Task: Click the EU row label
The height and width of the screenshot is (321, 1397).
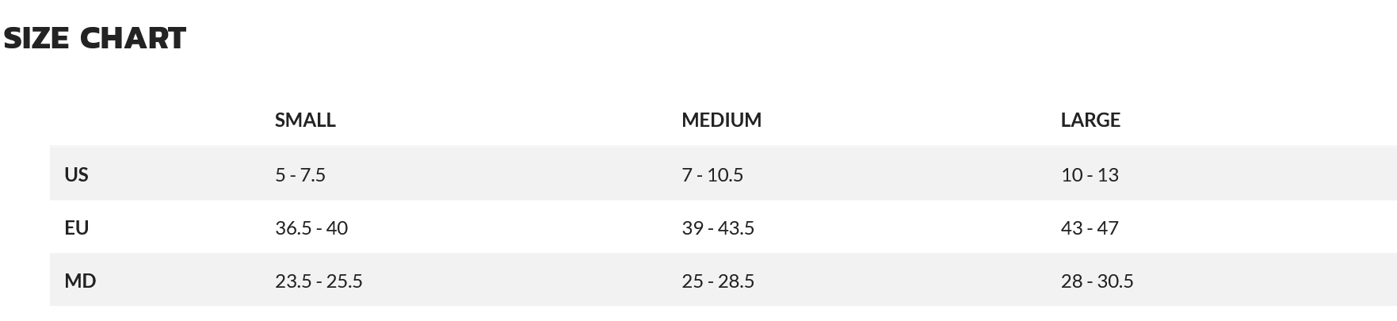Action: [76, 227]
